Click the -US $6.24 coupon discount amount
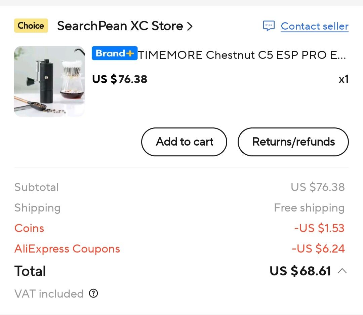Viewport: 363px width, 315px height. (x=318, y=249)
